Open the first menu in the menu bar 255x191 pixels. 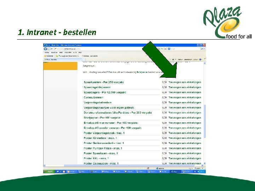(47, 53)
